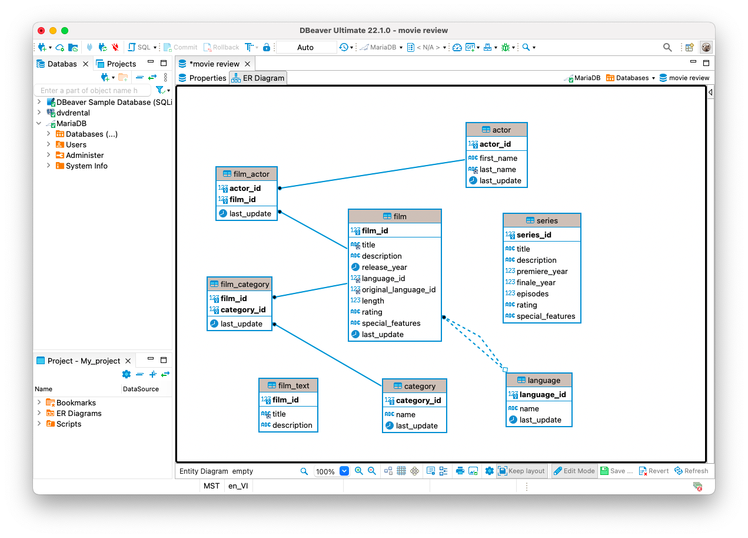Trigger automatic diagram layout arrangement

coord(387,471)
